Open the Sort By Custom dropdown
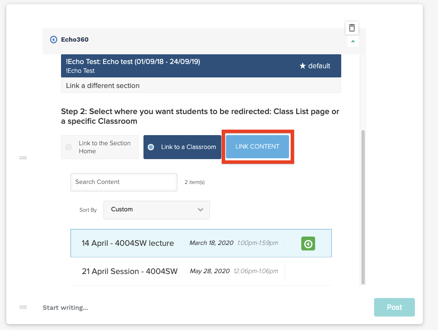This screenshot has width=438, height=330. coord(157,210)
